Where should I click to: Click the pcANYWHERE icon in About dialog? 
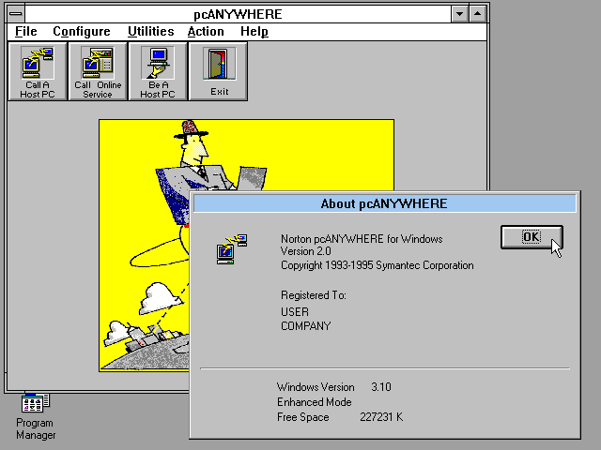232,249
